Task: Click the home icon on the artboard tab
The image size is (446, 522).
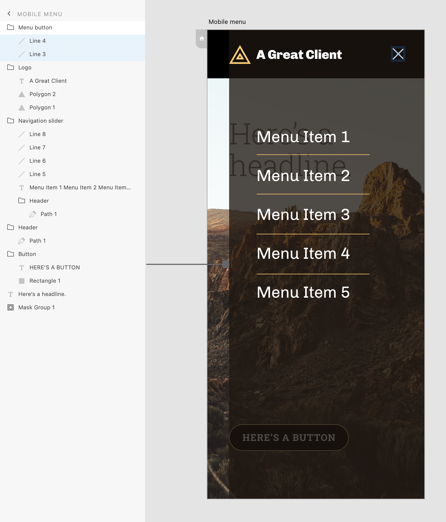Action: point(202,39)
